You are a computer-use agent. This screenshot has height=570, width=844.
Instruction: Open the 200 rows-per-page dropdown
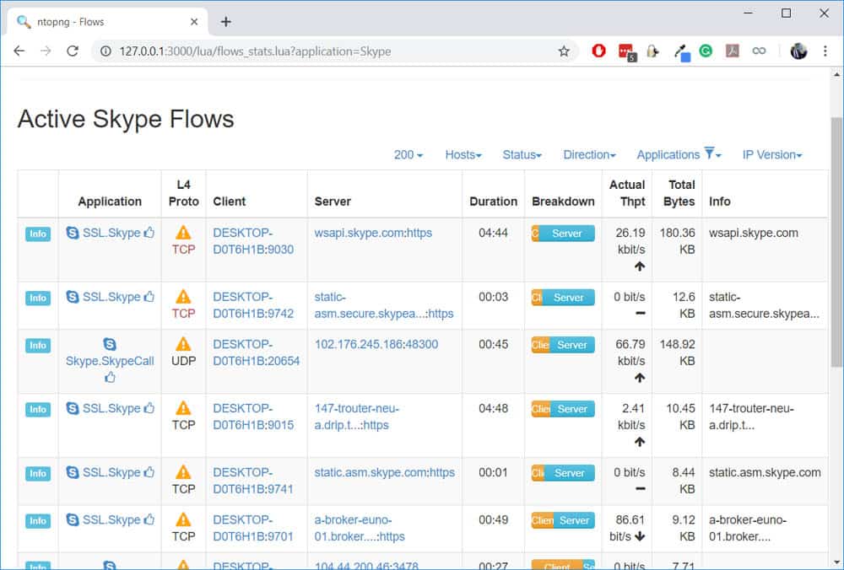(x=408, y=155)
